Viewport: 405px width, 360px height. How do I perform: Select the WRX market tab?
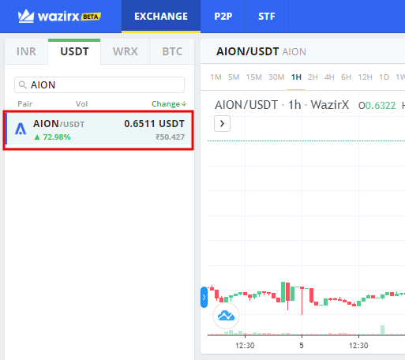126,51
